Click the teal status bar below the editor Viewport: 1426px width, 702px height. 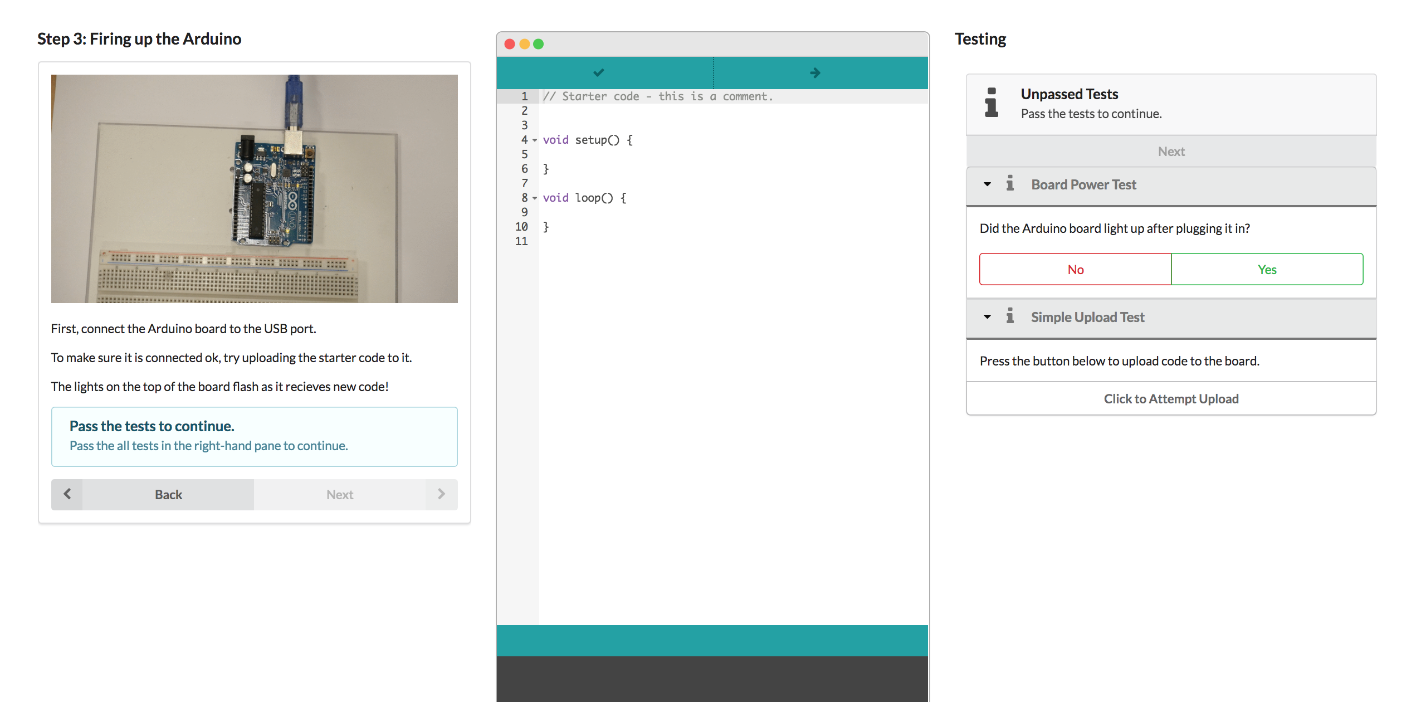point(712,641)
